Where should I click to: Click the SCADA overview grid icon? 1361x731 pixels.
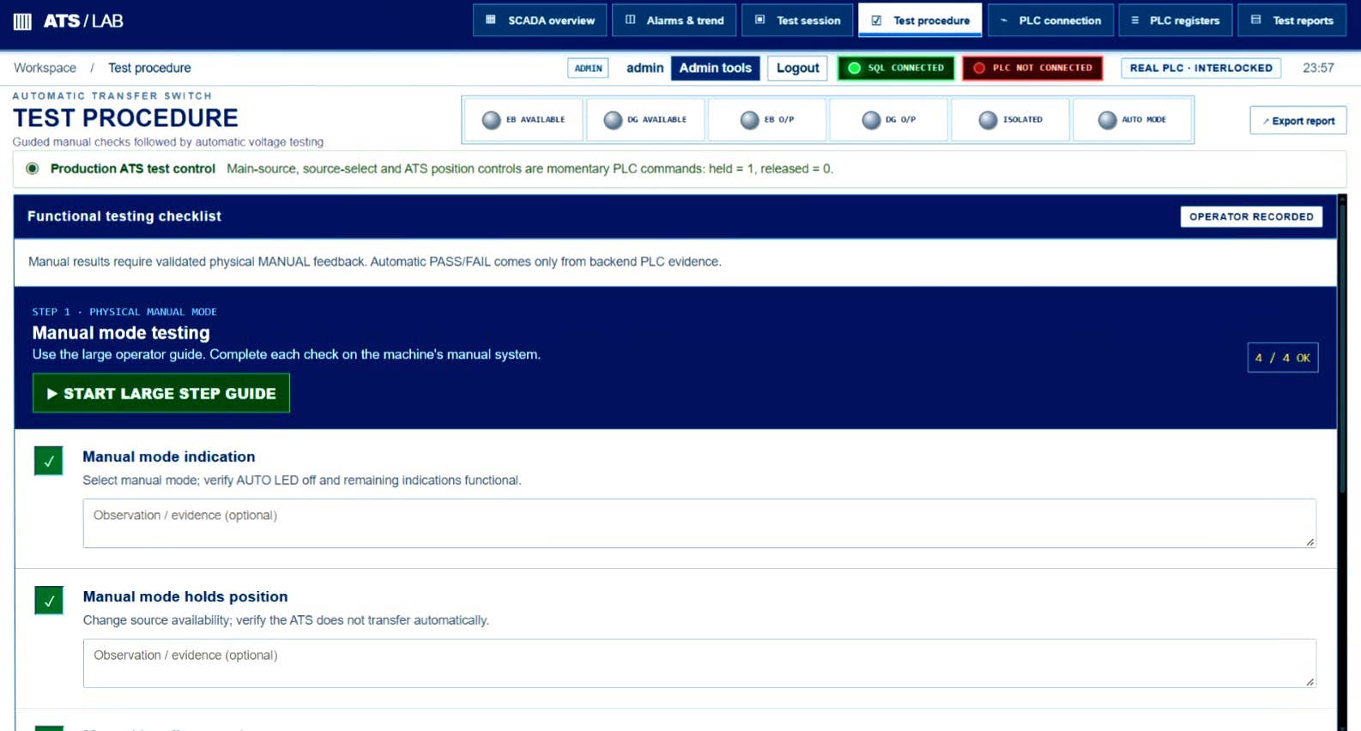tap(491, 20)
